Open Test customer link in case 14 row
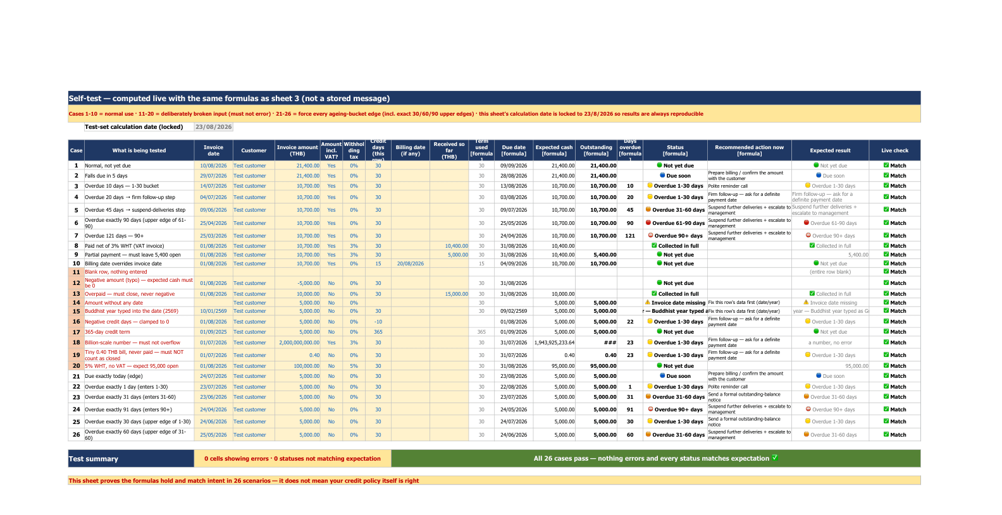Screen dimensions: 1002x515 pos(250,303)
